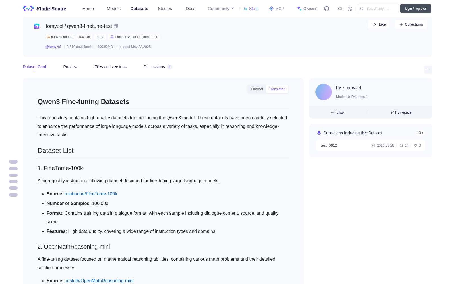Click the conversational tag

pyautogui.click(x=60, y=37)
